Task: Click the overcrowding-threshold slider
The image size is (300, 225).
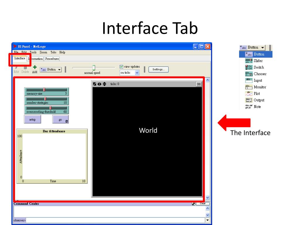Action: pos(47,110)
